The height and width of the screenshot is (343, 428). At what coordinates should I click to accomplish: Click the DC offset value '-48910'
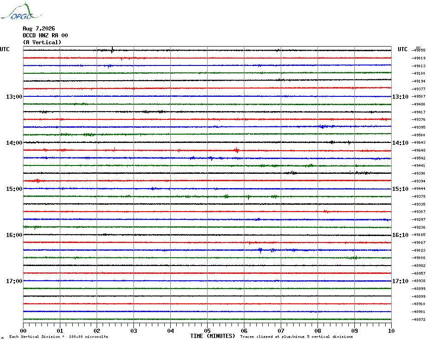coord(418,304)
